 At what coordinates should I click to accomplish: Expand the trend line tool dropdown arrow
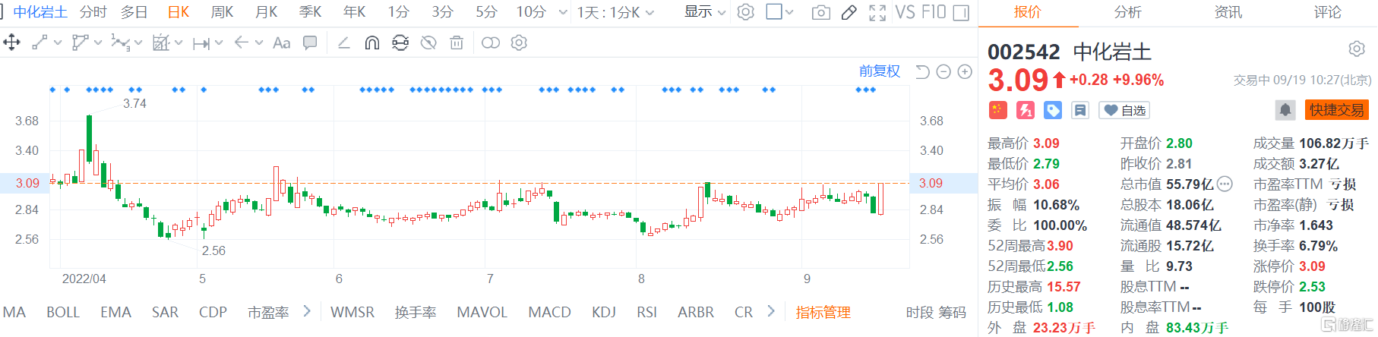pyautogui.click(x=58, y=43)
